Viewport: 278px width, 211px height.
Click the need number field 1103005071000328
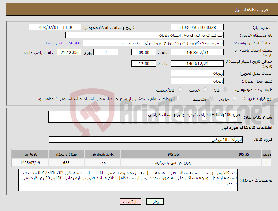(x=197, y=28)
